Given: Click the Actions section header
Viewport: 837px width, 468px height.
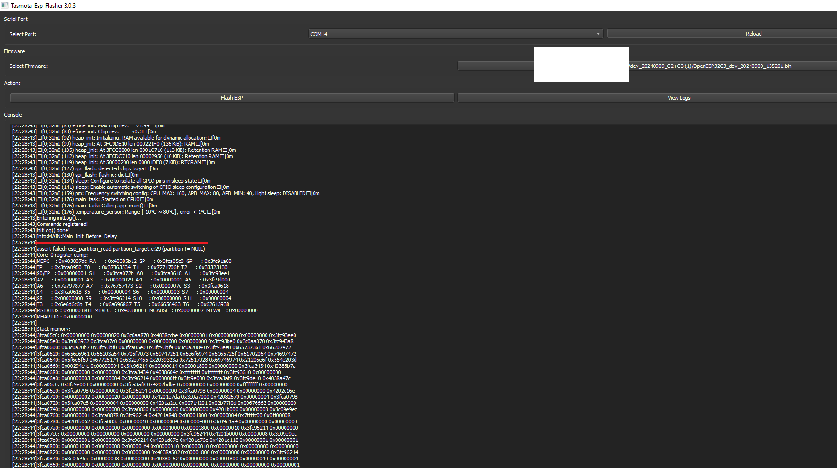Looking at the screenshot, I should pyautogui.click(x=12, y=83).
